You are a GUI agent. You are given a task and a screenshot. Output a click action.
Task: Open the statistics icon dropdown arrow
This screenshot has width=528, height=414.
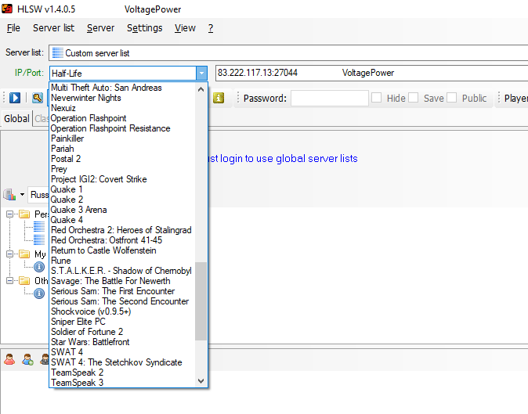22,194
